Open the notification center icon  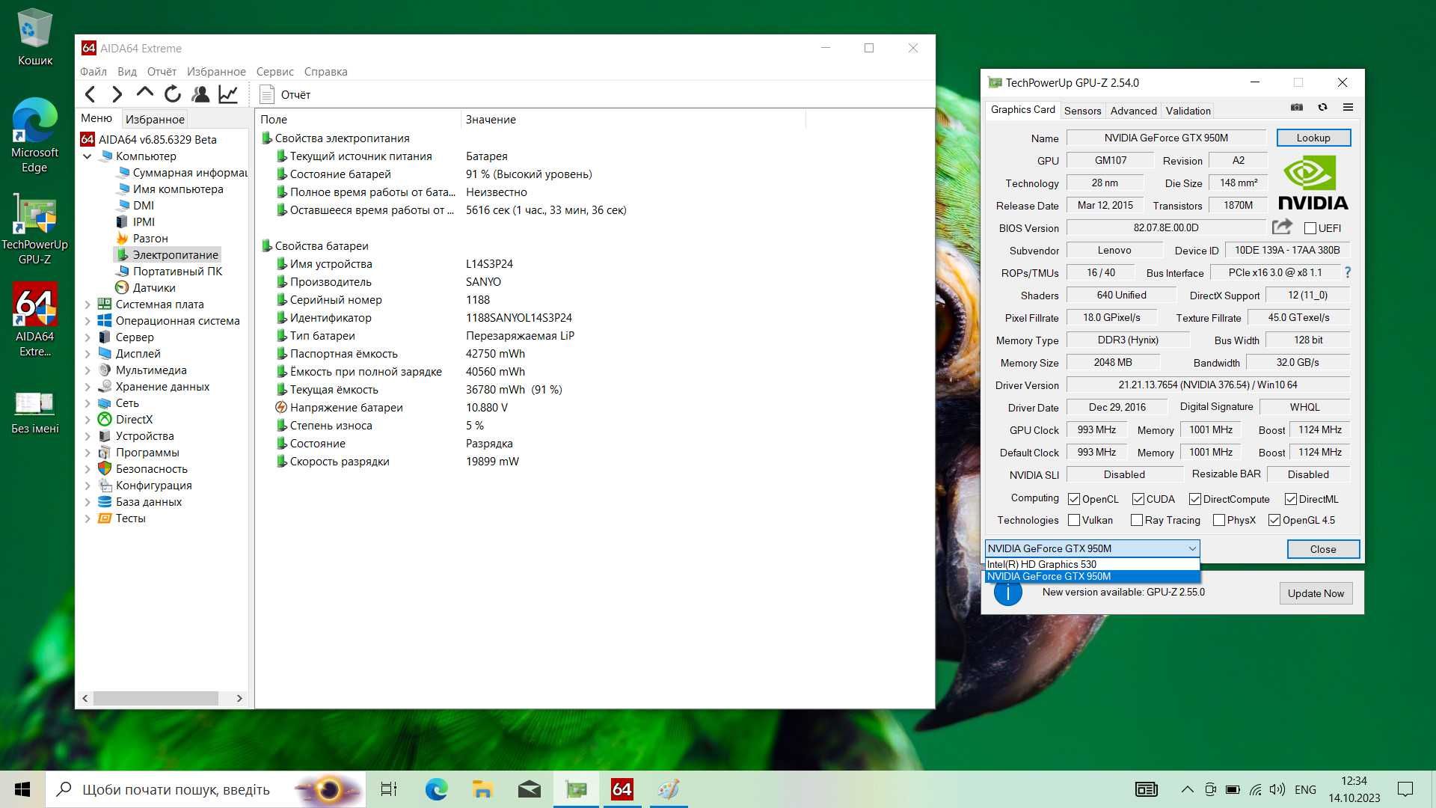tap(1405, 789)
